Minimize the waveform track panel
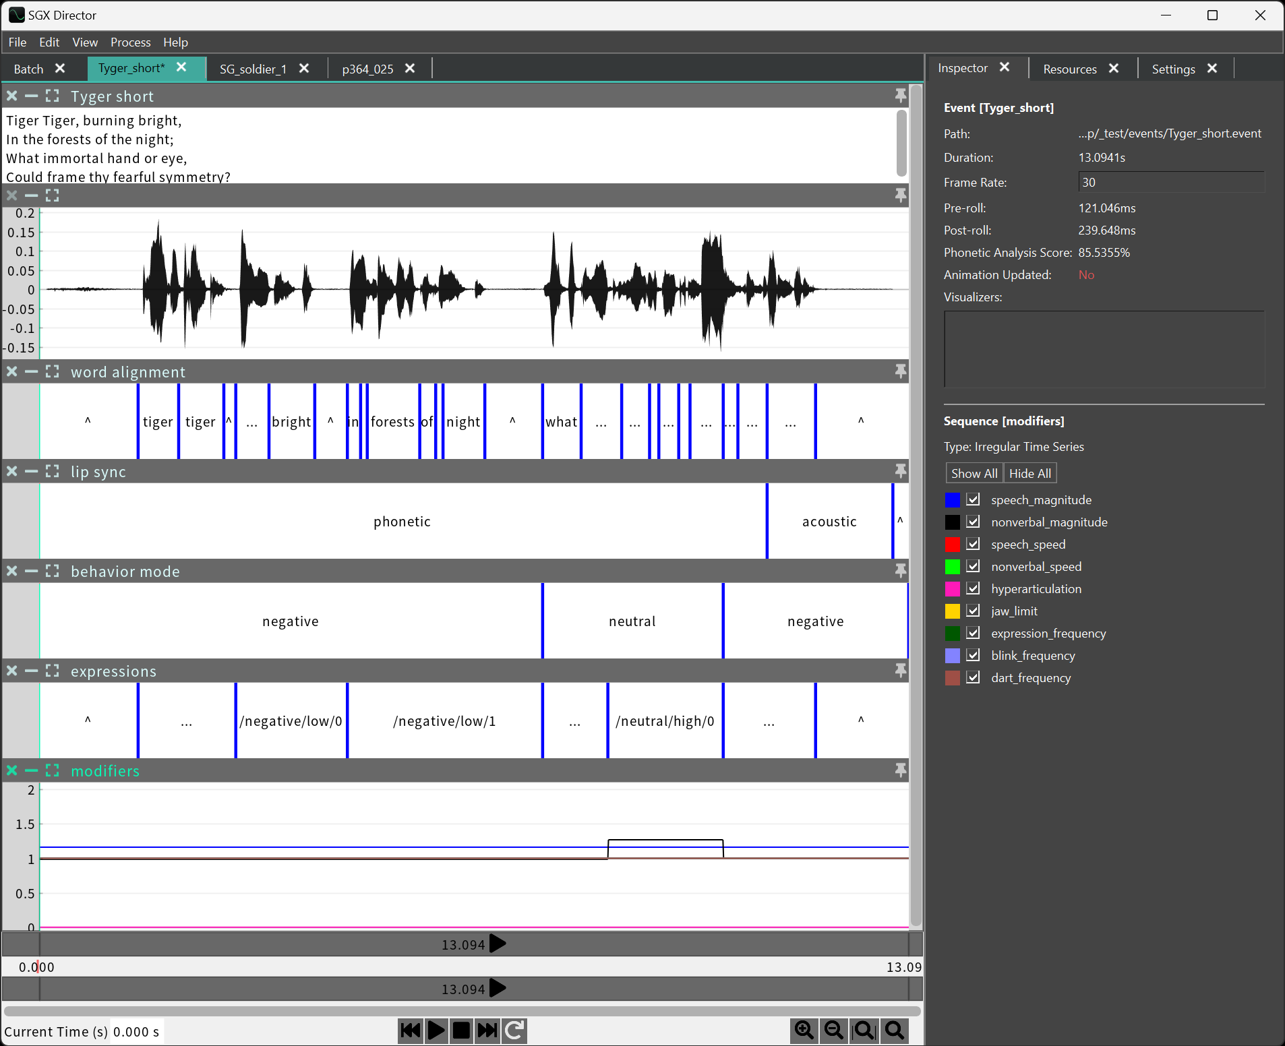The height and width of the screenshot is (1046, 1285). [x=32, y=195]
